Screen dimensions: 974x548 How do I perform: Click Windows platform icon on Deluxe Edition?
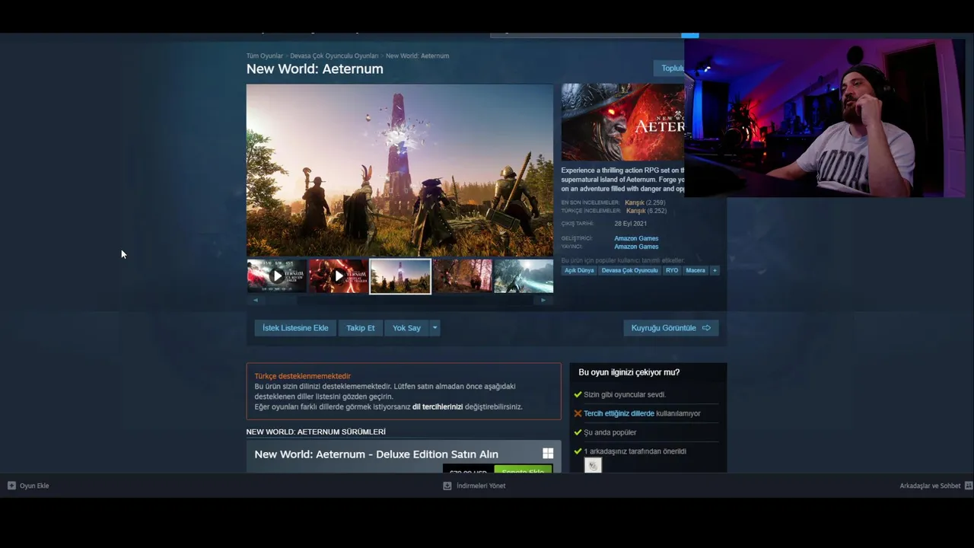548,454
